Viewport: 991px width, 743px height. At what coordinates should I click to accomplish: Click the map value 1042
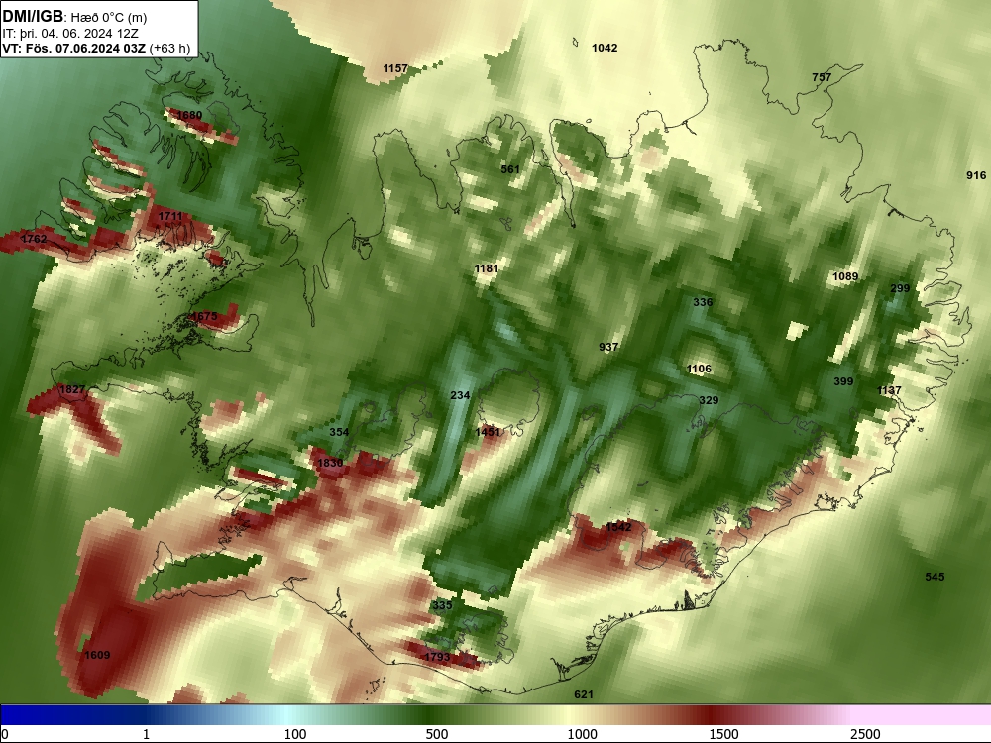tap(605, 48)
